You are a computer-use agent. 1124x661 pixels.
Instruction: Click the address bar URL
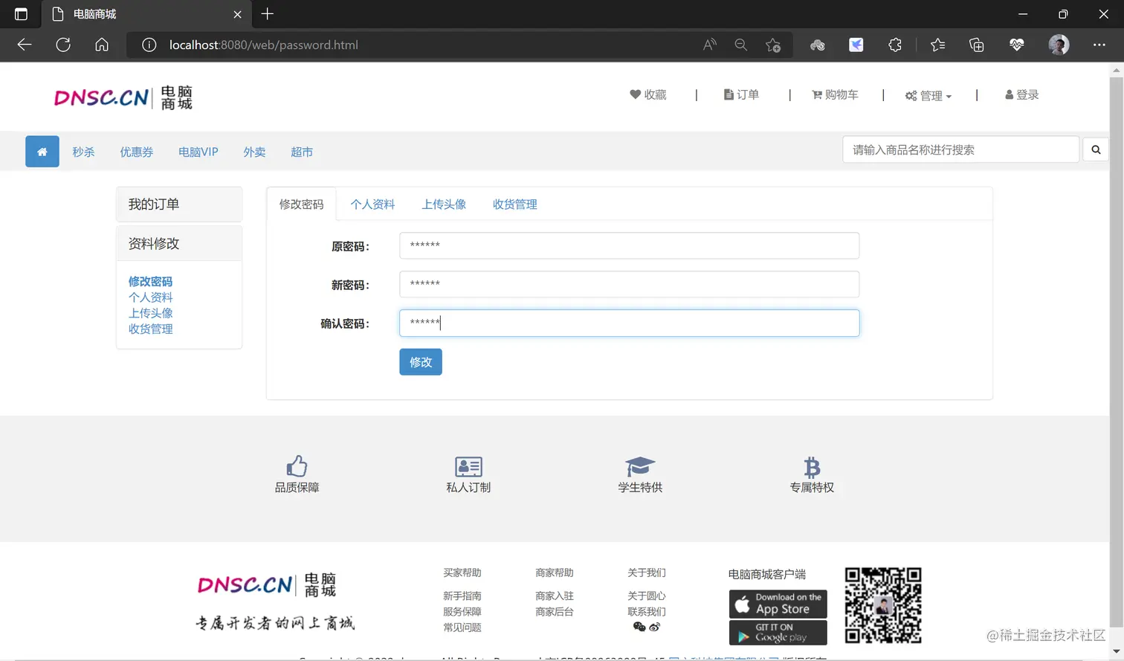(263, 45)
